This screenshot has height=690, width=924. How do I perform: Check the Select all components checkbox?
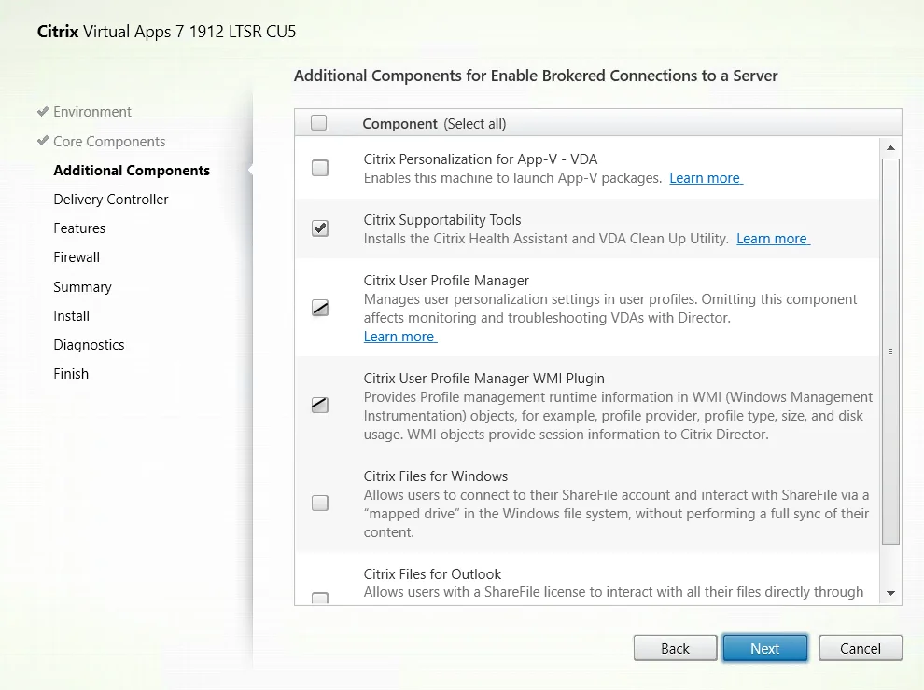pyautogui.click(x=319, y=122)
